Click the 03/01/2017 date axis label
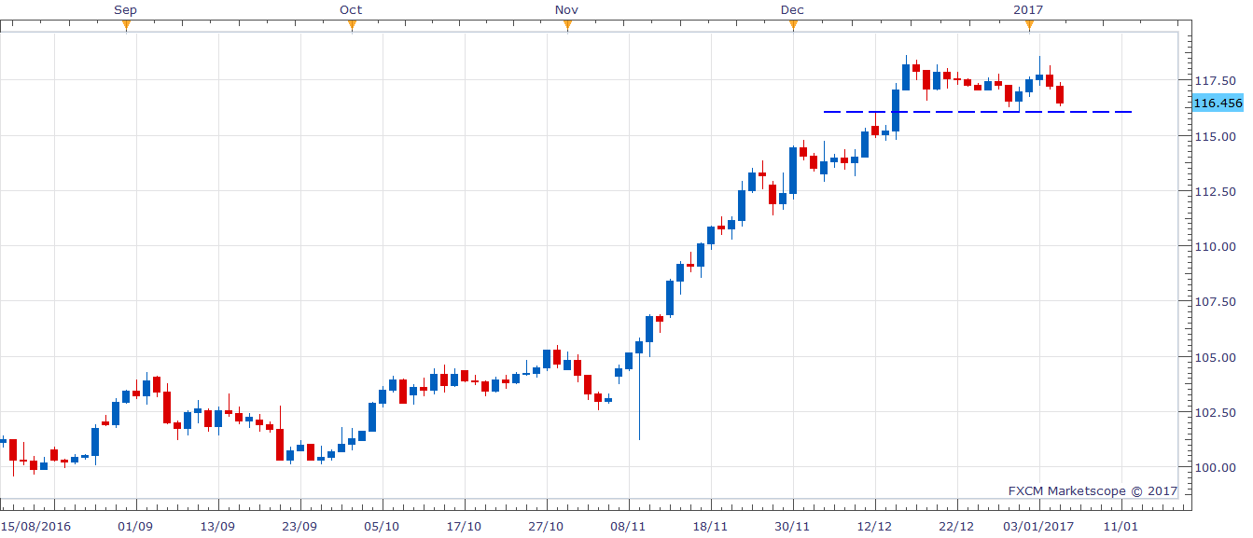The height and width of the screenshot is (538, 1253). (1039, 526)
